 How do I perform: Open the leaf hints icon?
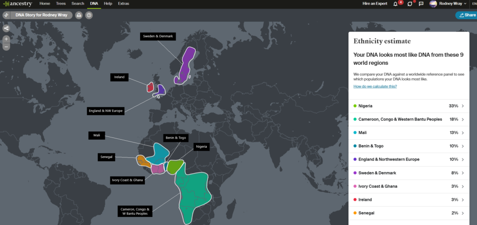point(409,4)
